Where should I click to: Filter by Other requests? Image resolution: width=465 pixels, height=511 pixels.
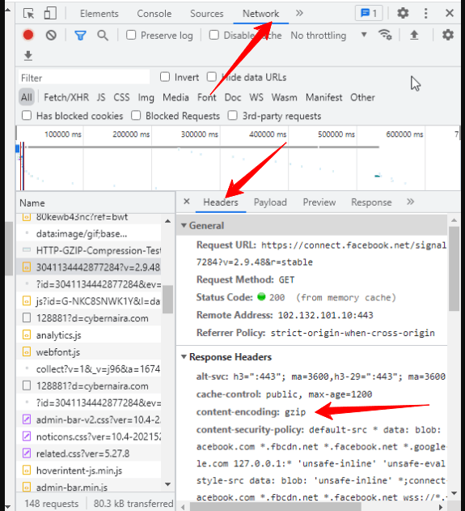(363, 97)
